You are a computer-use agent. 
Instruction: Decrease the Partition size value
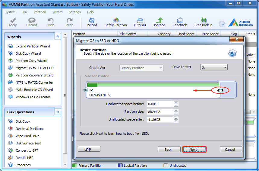(x=176, y=113)
